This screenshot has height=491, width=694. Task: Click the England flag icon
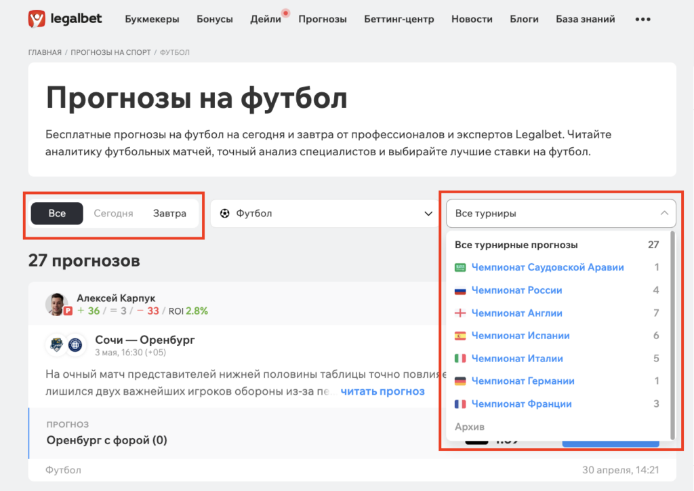tap(460, 313)
